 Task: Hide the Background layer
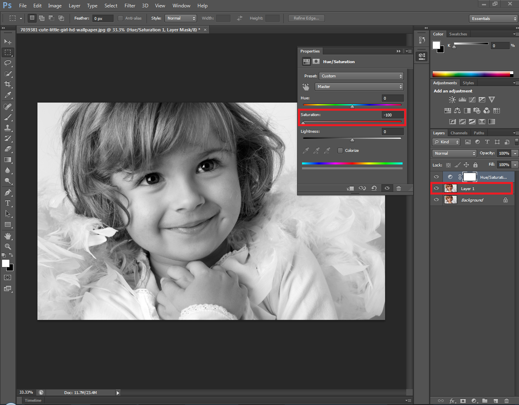pyautogui.click(x=436, y=200)
